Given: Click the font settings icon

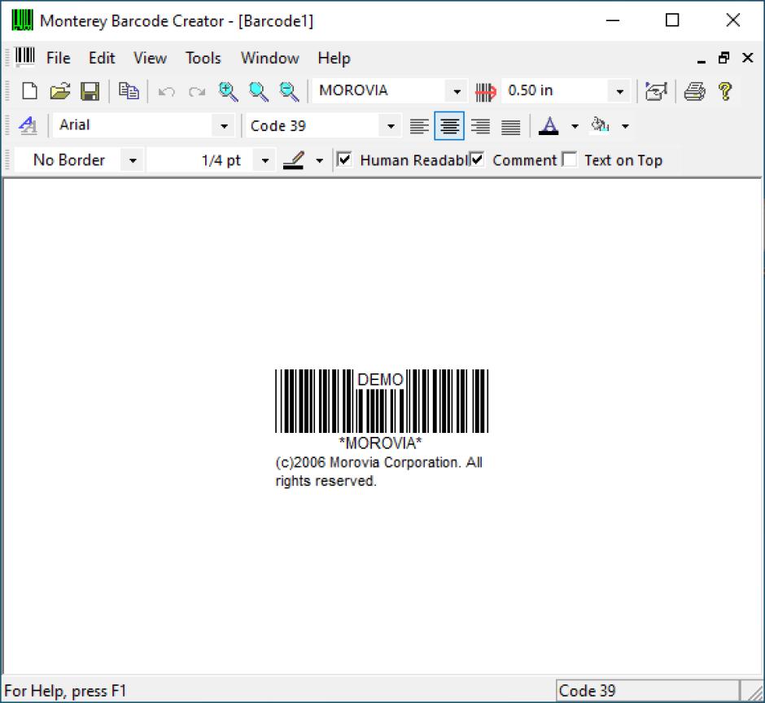Looking at the screenshot, I should click(28, 125).
